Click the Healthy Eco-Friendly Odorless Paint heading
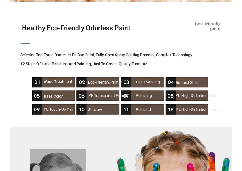The height and width of the screenshot is (171, 242). pyautogui.click(x=76, y=28)
